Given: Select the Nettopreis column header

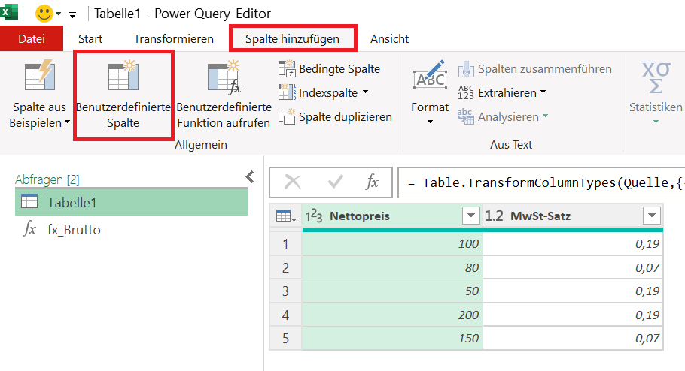Looking at the screenshot, I should (392, 216).
